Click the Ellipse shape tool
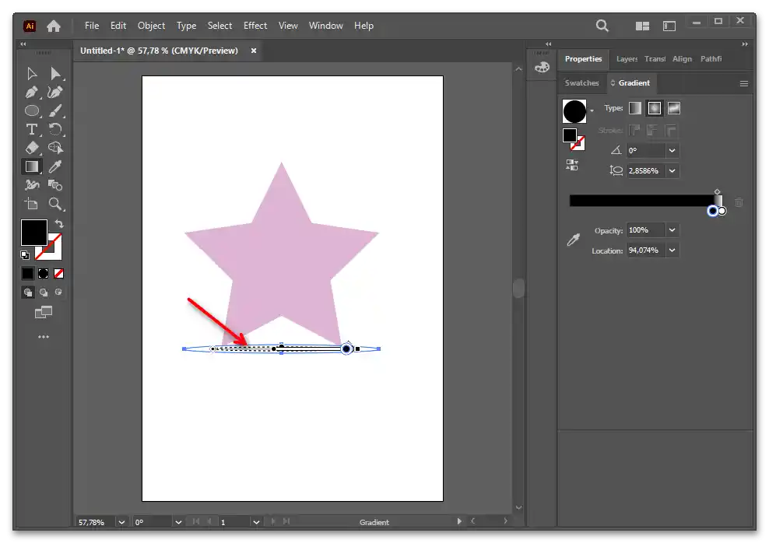The height and width of the screenshot is (543, 769). pos(31,111)
